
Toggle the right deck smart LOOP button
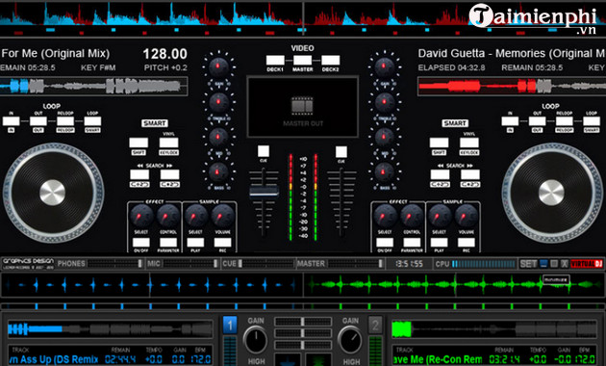coord(592,121)
